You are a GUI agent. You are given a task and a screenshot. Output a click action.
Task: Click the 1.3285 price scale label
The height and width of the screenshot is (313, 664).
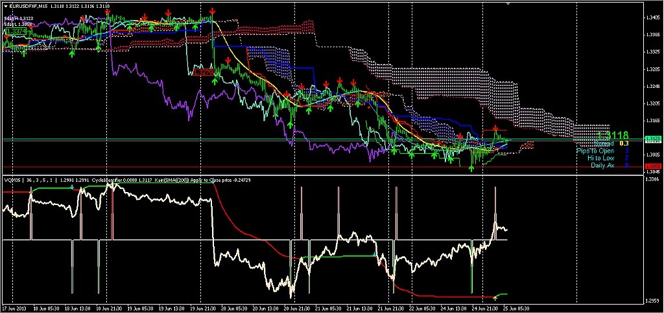[652, 69]
